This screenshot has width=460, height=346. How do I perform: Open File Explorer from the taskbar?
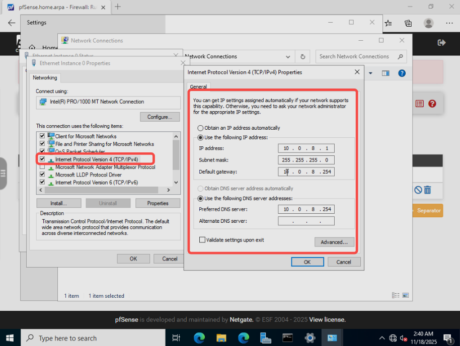221,338
